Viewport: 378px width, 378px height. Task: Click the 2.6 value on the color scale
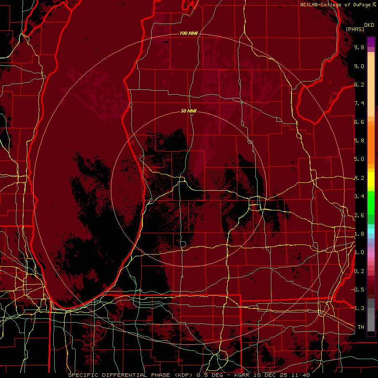pos(359,215)
